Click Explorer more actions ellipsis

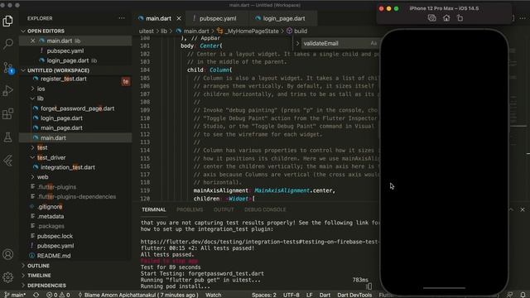click(x=122, y=18)
